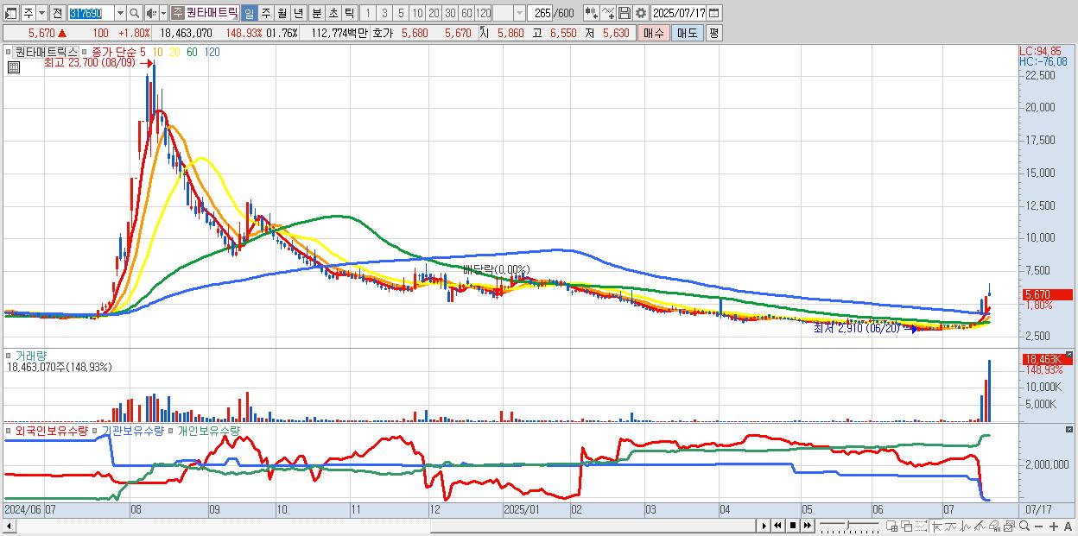Image resolution: width=1078 pixels, height=536 pixels.
Task: Click the stop button in bottom toolbar
Action: pos(792,526)
